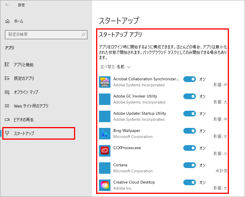Click the Cortana app icon
The height and width of the screenshot is (197, 245).
pyautogui.click(x=105, y=168)
